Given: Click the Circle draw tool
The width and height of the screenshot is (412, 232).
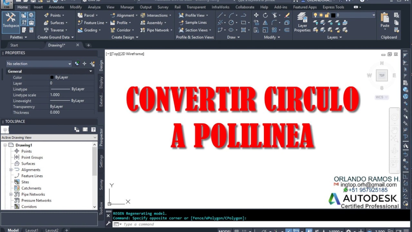Looking at the screenshot, I should [x=231, y=23].
